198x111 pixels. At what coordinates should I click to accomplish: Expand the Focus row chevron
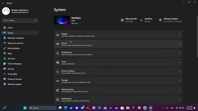(179, 62)
